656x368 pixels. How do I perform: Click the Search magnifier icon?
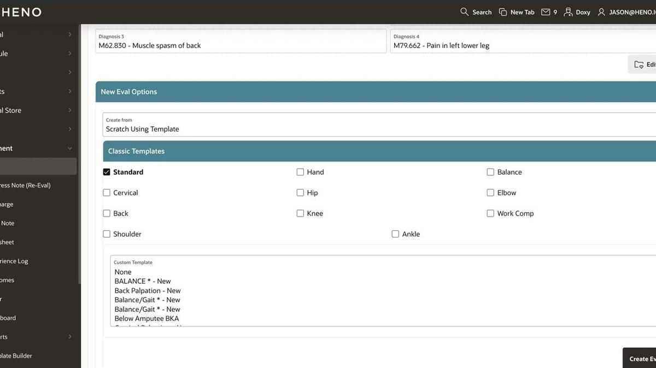click(463, 11)
